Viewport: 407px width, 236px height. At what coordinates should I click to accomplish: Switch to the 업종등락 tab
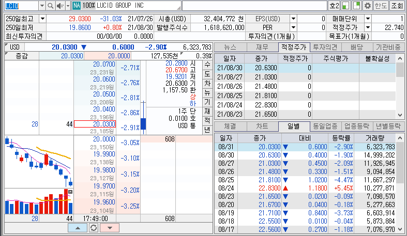point(357,126)
